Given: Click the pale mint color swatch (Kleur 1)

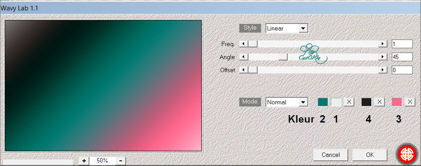Looking at the screenshot, I should [x=336, y=102].
